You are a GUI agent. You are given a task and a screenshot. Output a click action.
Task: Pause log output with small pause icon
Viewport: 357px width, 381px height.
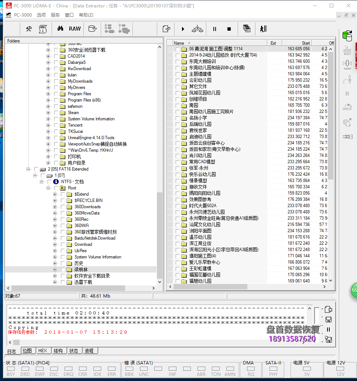[x=328, y=329]
